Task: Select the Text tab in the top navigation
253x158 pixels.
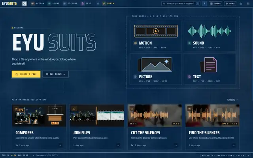Action: (x=86, y=4)
